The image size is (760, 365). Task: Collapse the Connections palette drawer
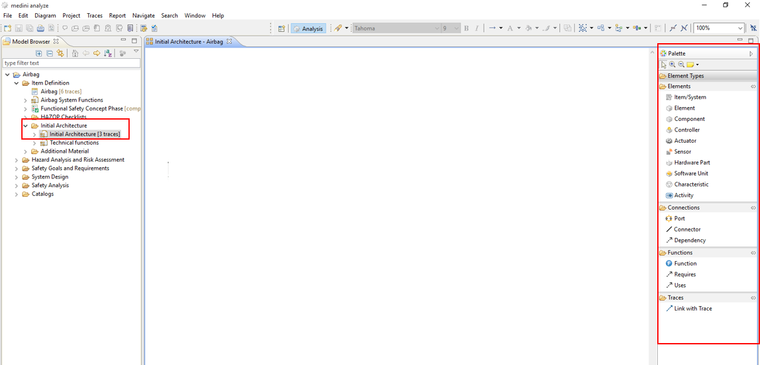pos(753,208)
